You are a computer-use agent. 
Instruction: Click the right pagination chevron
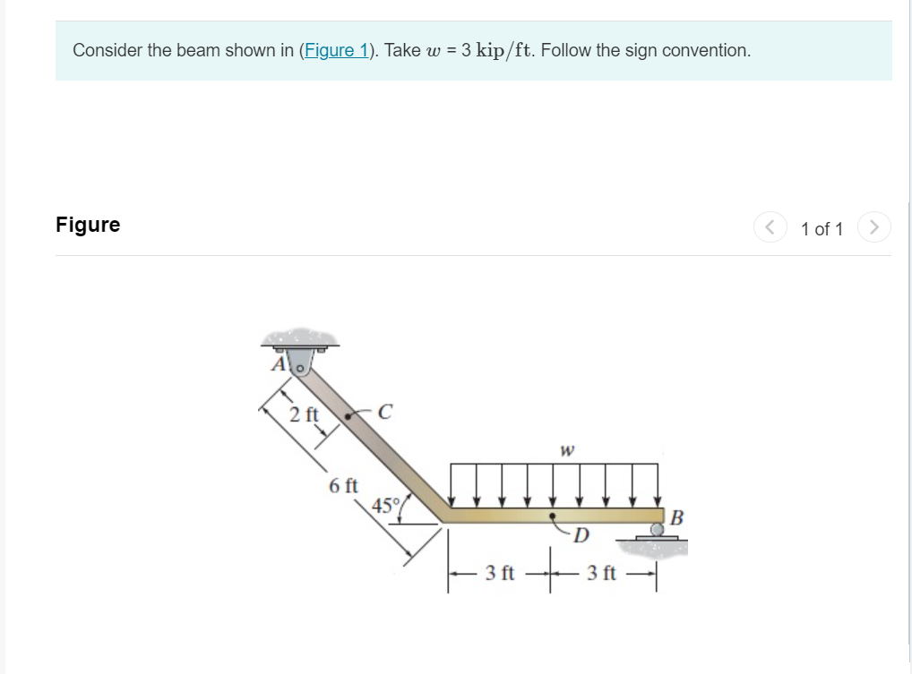[x=873, y=228]
